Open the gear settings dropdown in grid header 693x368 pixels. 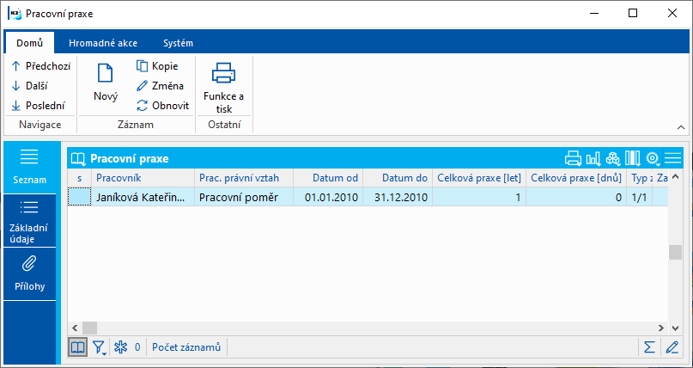coord(653,158)
